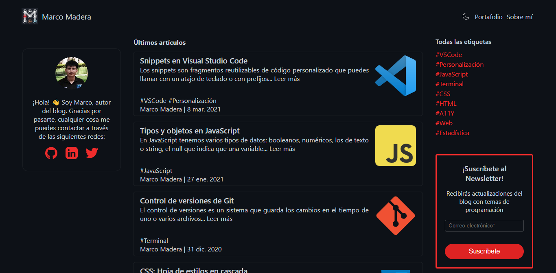Select the #JavaScript tag under Todas las etiquetas
This screenshot has width=556, height=273.
[x=452, y=74]
